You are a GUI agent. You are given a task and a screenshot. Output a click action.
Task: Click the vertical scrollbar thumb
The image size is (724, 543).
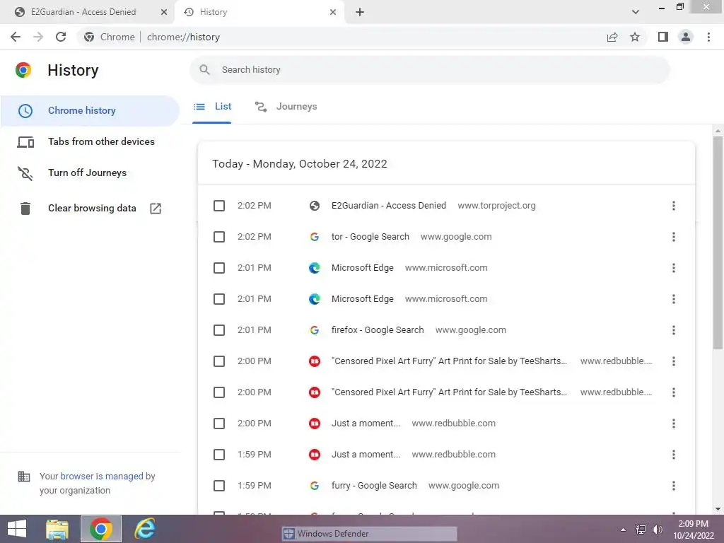pos(718,243)
